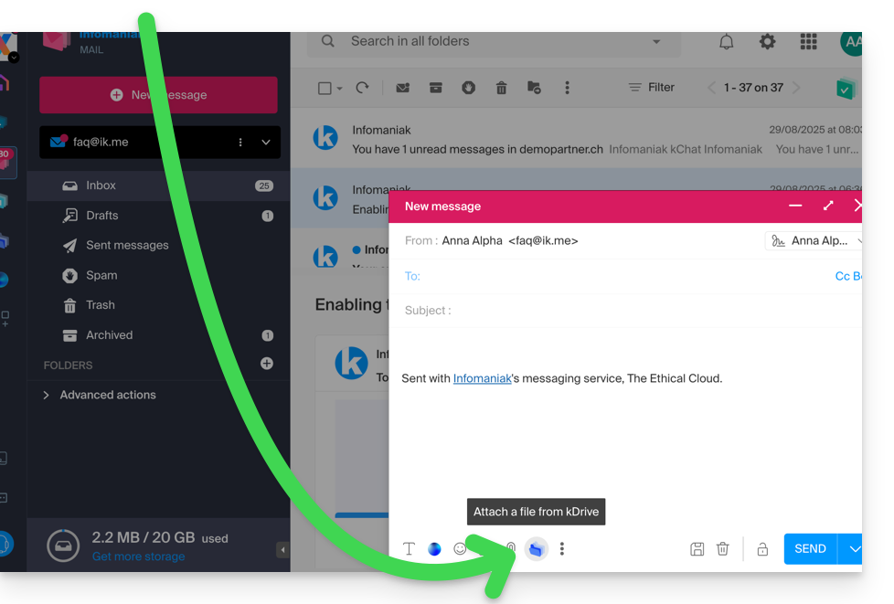Add Cc recipients

842,276
